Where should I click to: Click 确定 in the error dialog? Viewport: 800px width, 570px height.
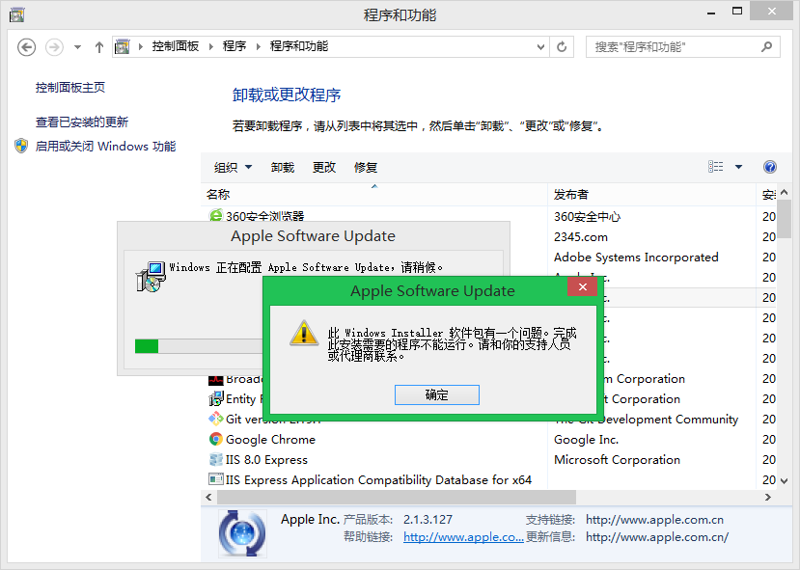[x=437, y=395]
